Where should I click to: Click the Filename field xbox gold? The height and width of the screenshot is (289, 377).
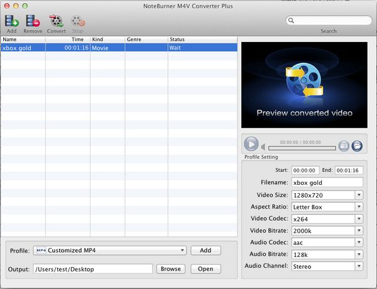[327, 182]
